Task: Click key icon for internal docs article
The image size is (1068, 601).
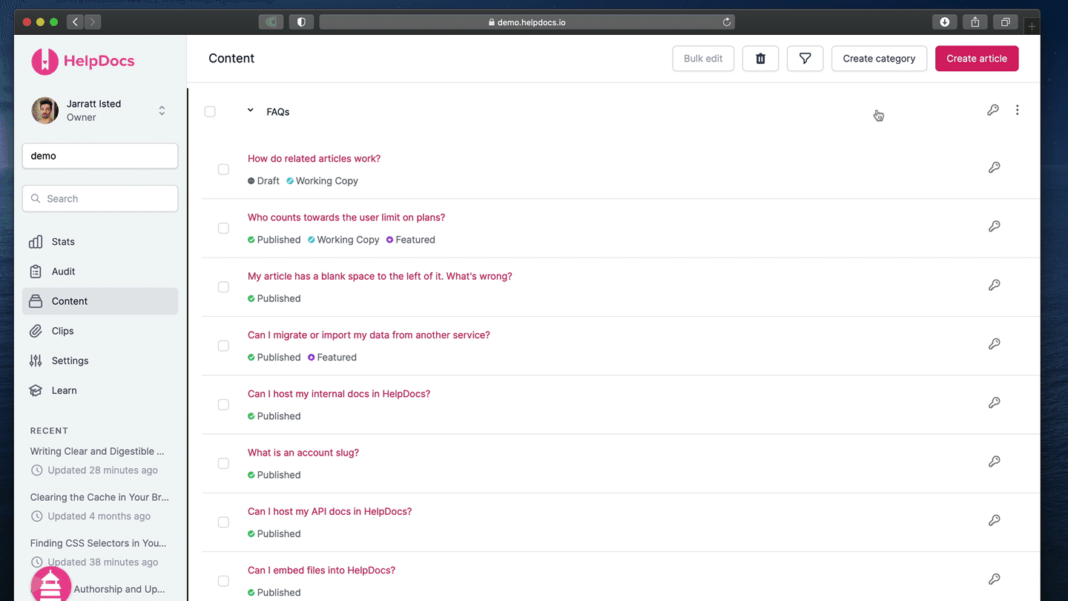Action: 995,402
